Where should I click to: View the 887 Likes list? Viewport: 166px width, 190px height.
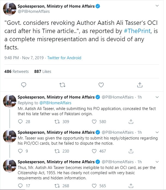[x=43, y=71]
